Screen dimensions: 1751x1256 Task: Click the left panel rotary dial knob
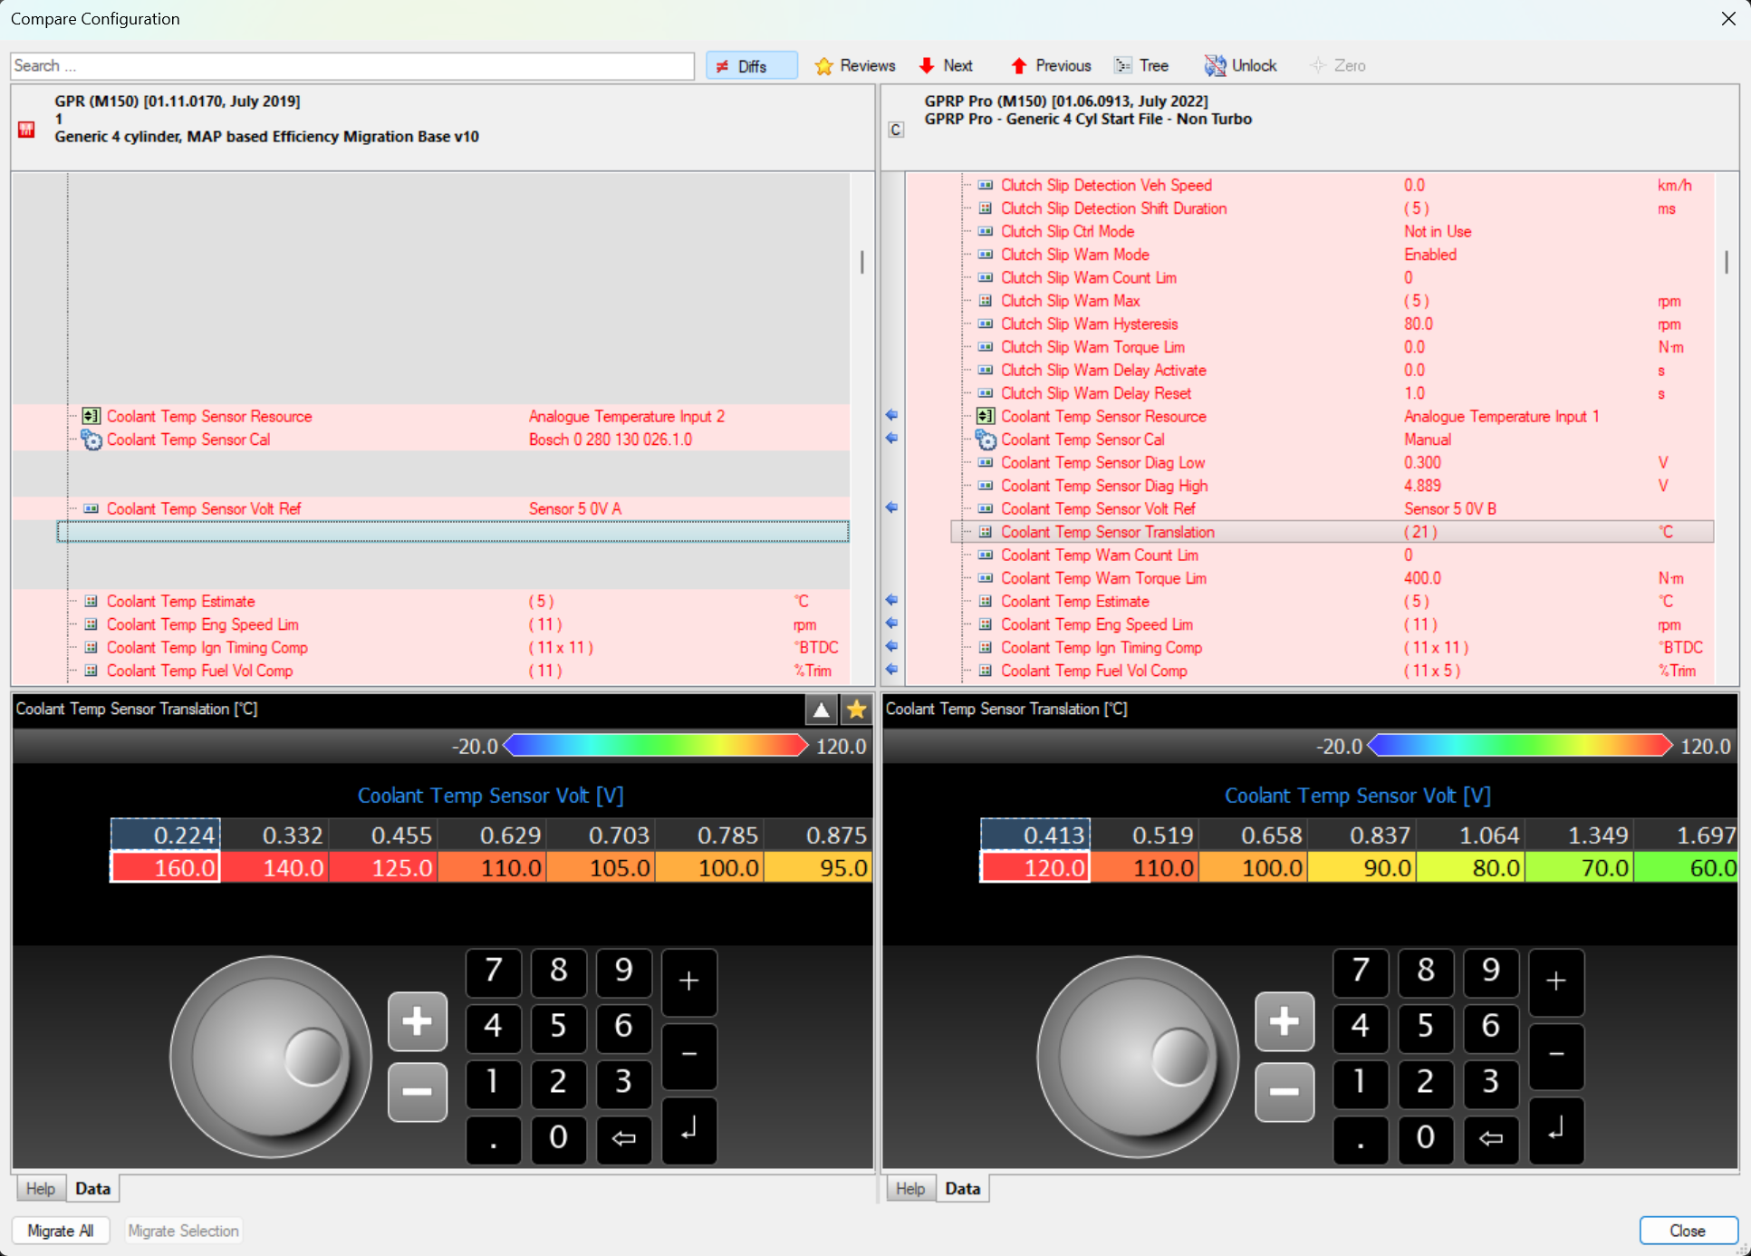tap(271, 1057)
